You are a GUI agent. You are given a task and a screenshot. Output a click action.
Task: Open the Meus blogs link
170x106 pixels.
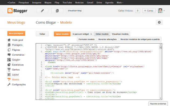[16, 22]
